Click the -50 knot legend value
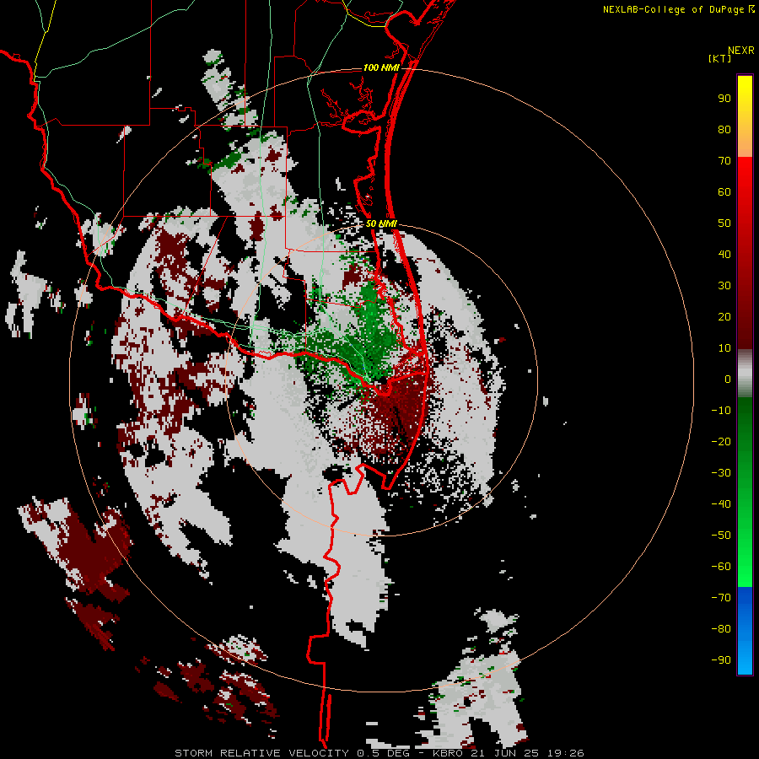759x759 pixels. (721, 536)
